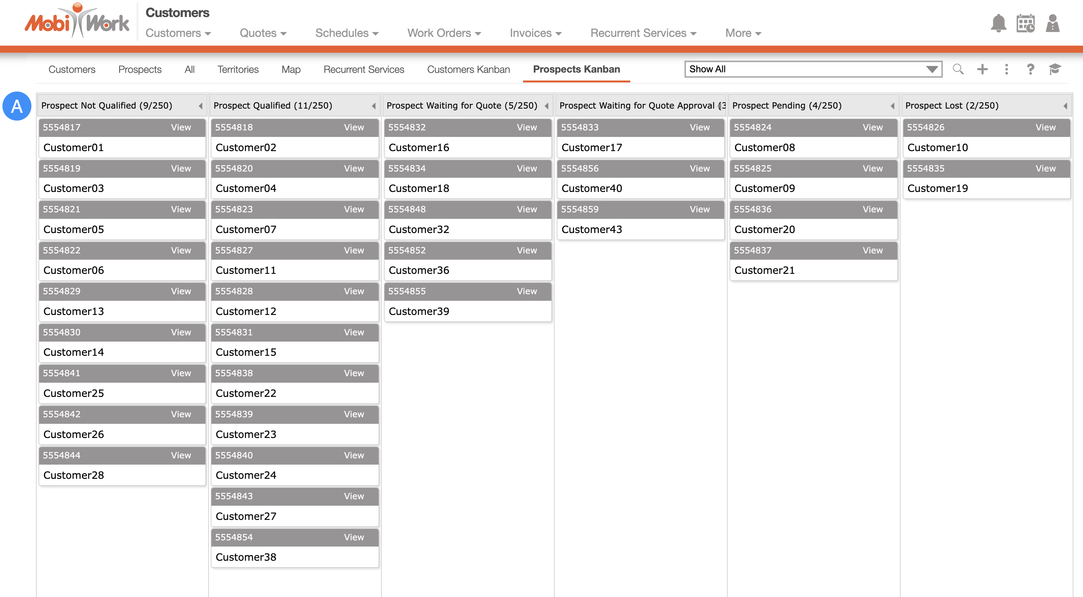Click View on Customer01 card
The height and width of the screenshot is (597, 1083).
tap(181, 127)
